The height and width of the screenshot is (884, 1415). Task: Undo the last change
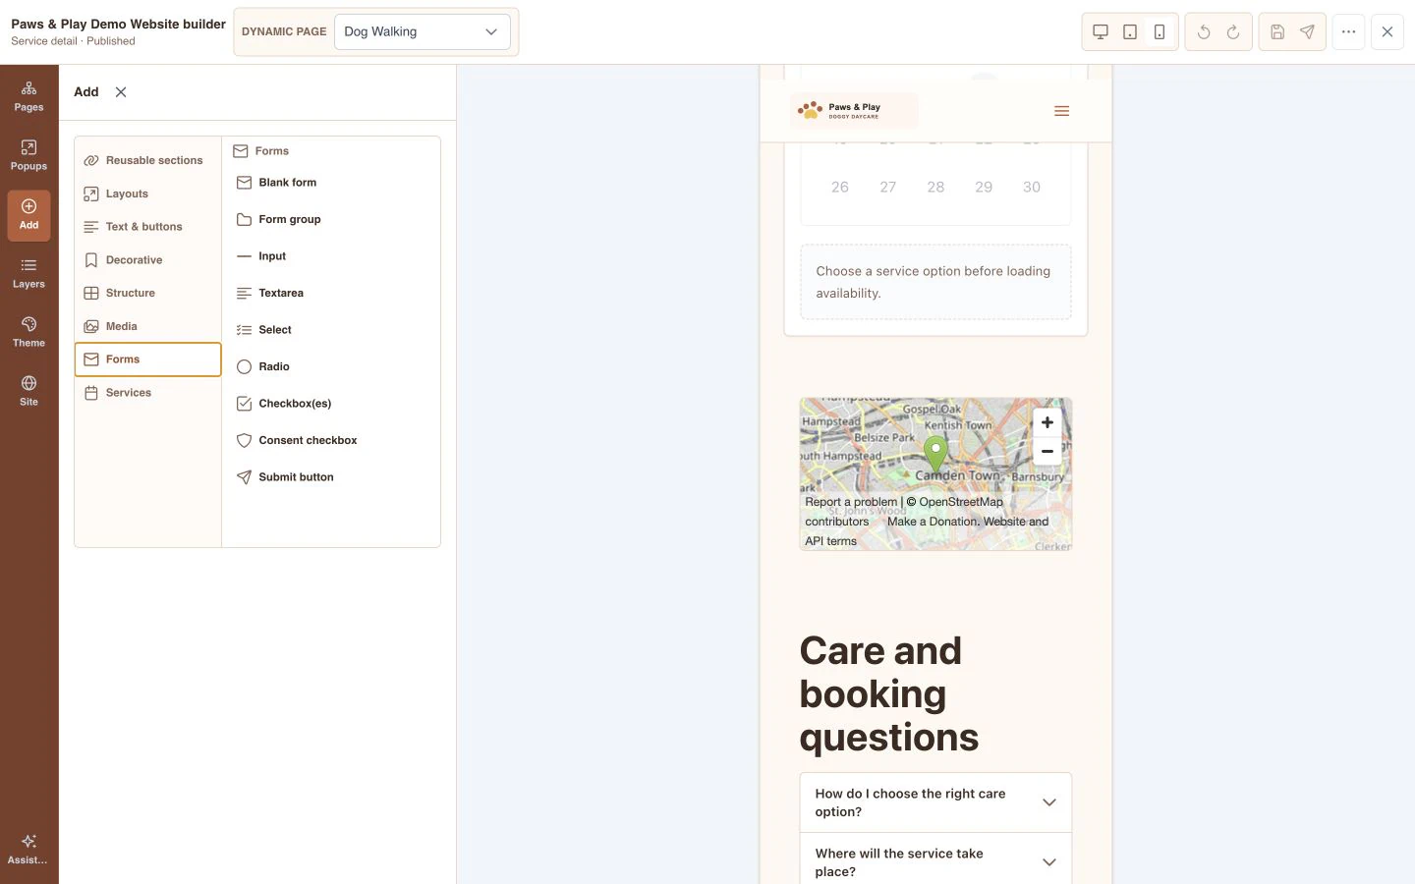[x=1204, y=32]
